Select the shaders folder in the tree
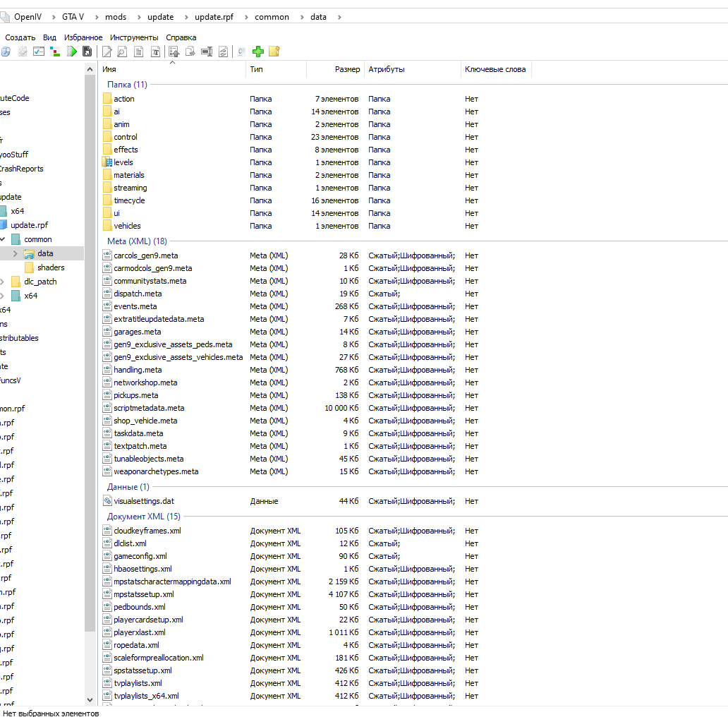728x717 pixels. pyautogui.click(x=51, y=267)
